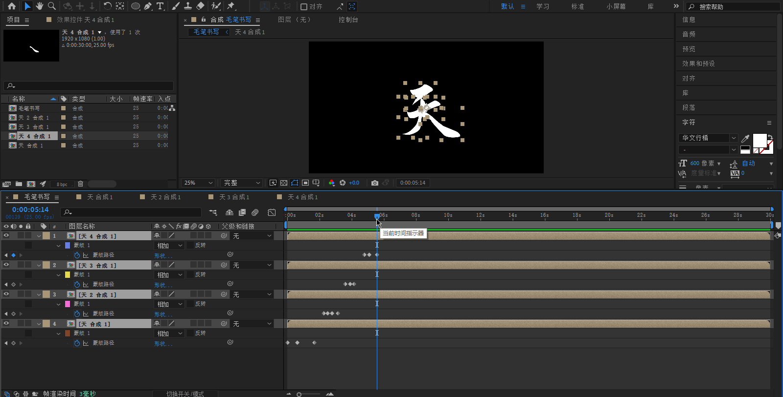The width and height of the screenshot is (783, 397).
Task: Select the Eraser tool
Action: point(200,6)
